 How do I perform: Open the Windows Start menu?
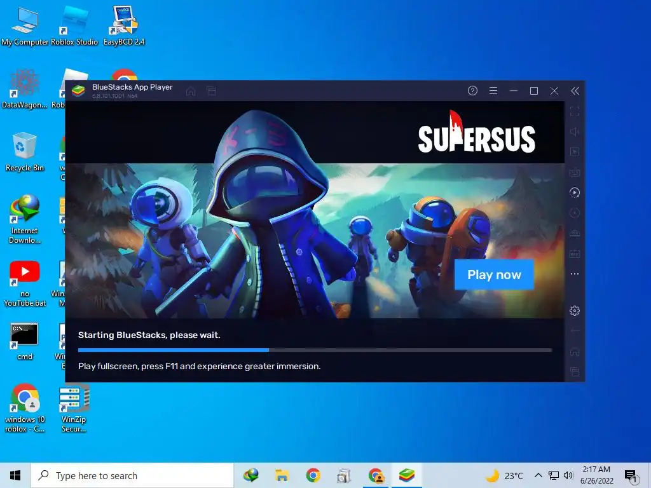pyautogui.click(x=15, y=475)
